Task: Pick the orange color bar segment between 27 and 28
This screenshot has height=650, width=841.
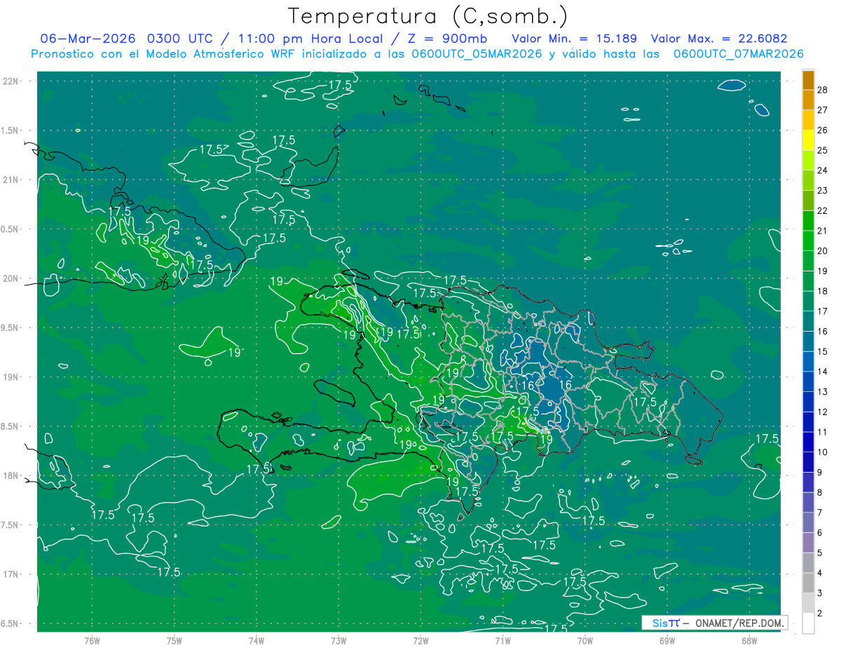Action: 808,100
